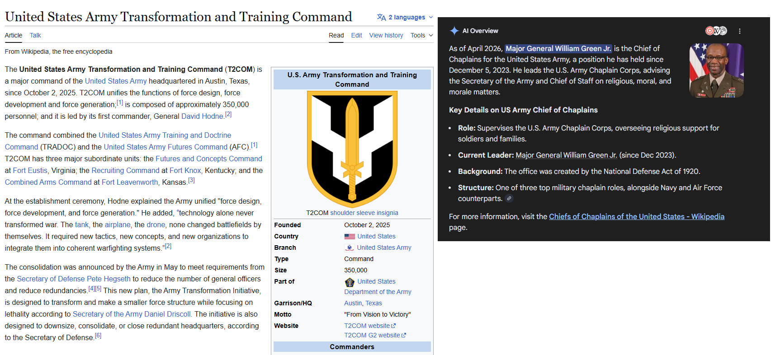Image resolution: width=780 pixels, height=355 pixels.
Task: Open the "Secretary of Defense Pete Hegseth" link
Action: point(74,279)
